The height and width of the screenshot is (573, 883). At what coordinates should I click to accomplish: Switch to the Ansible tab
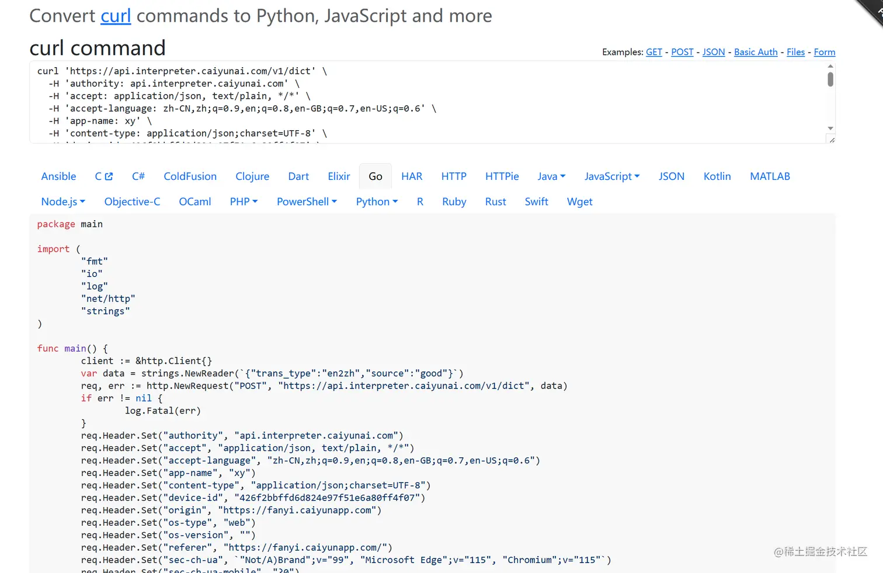58,176
